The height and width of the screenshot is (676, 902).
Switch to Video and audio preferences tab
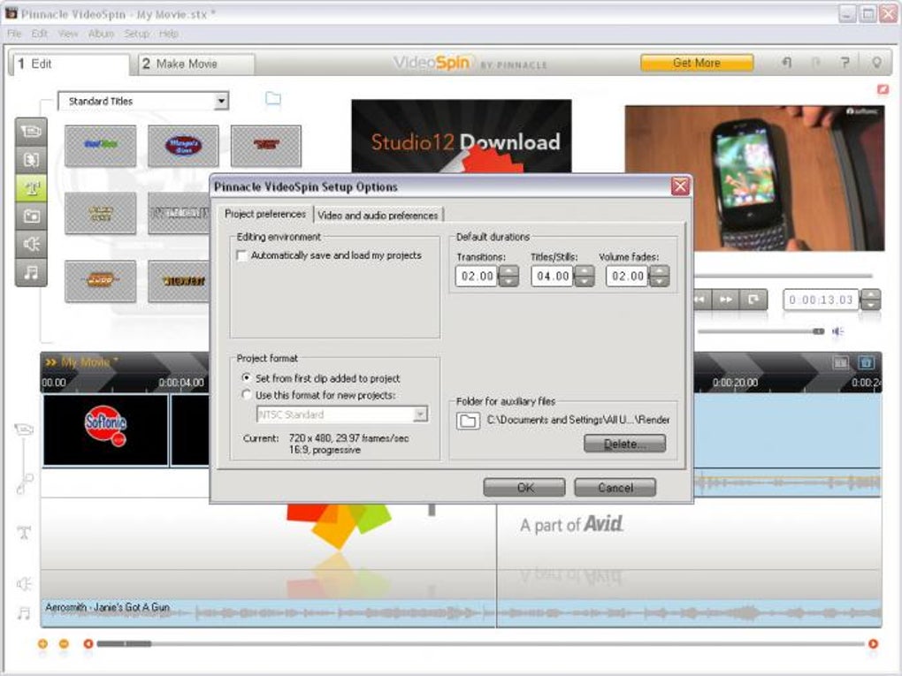click(x=378, y=215)
